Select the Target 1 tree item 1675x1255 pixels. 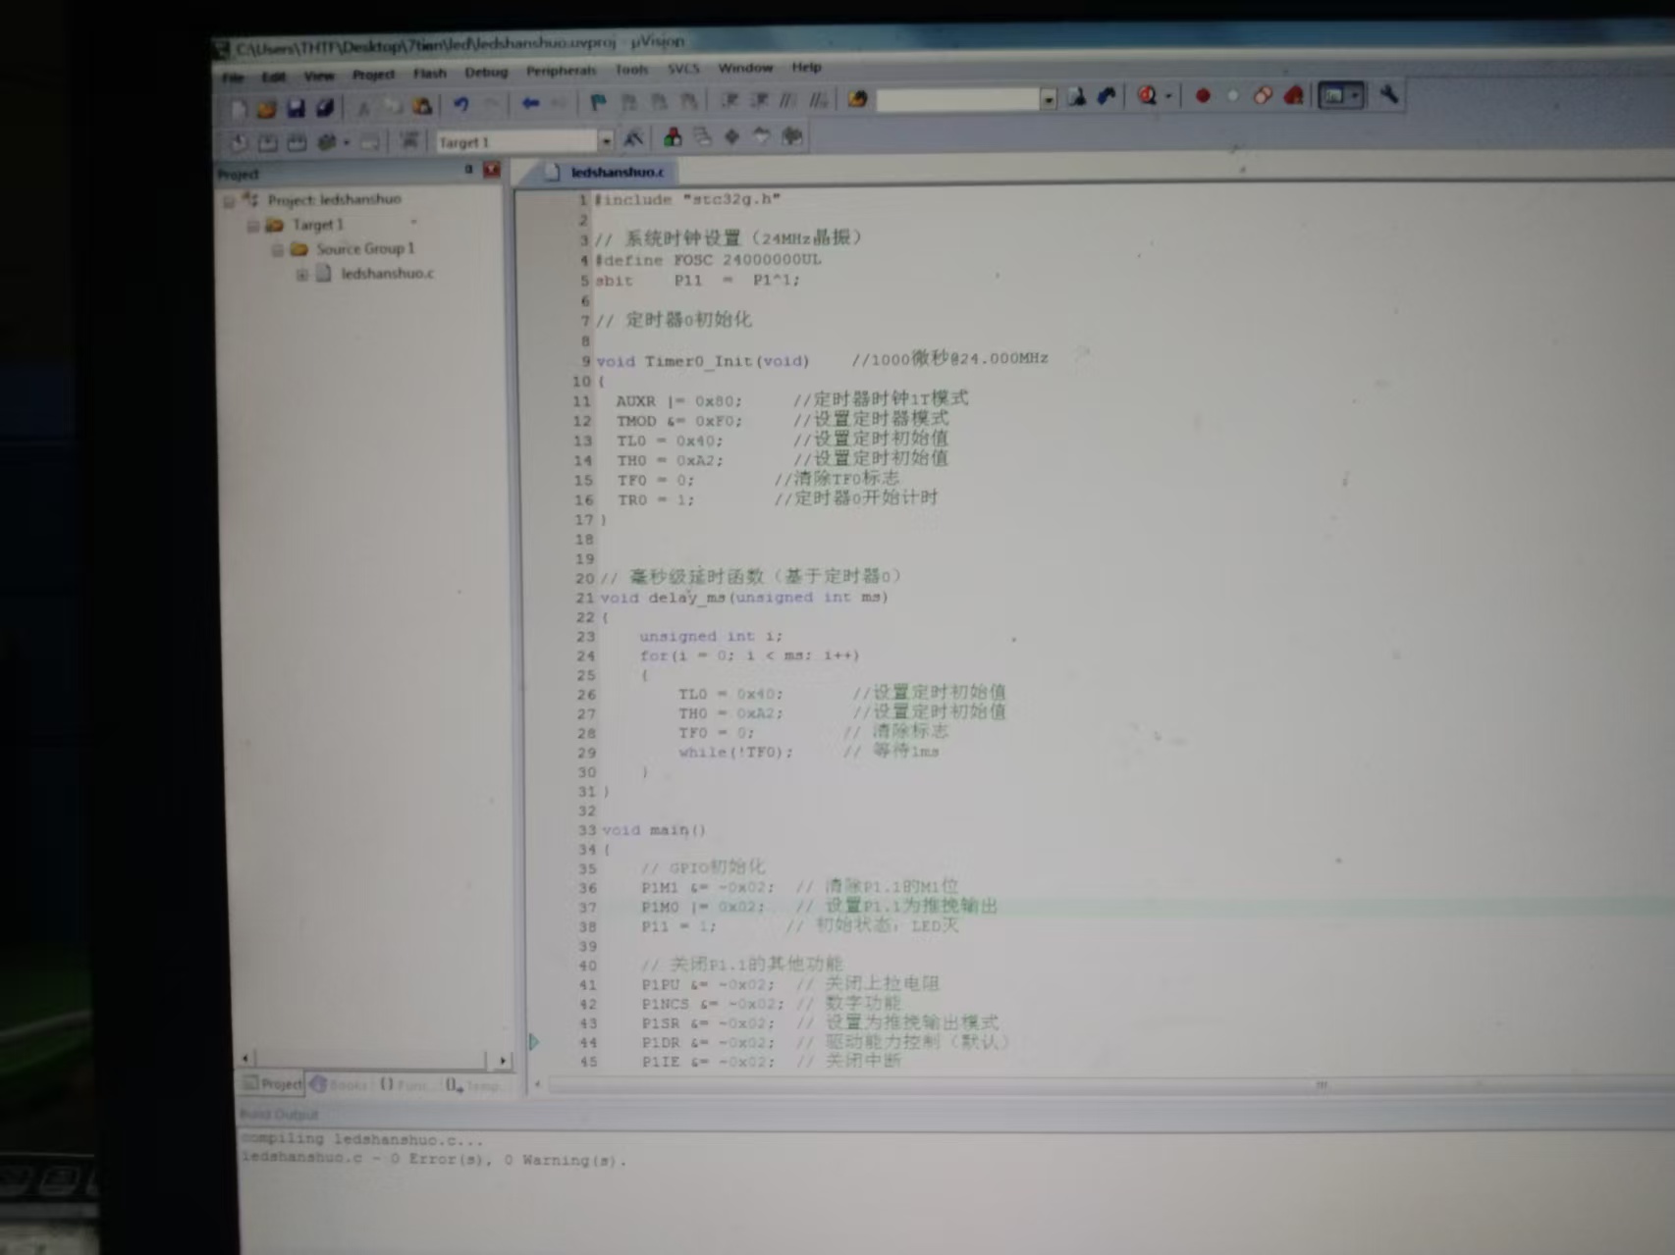point(317,225)
